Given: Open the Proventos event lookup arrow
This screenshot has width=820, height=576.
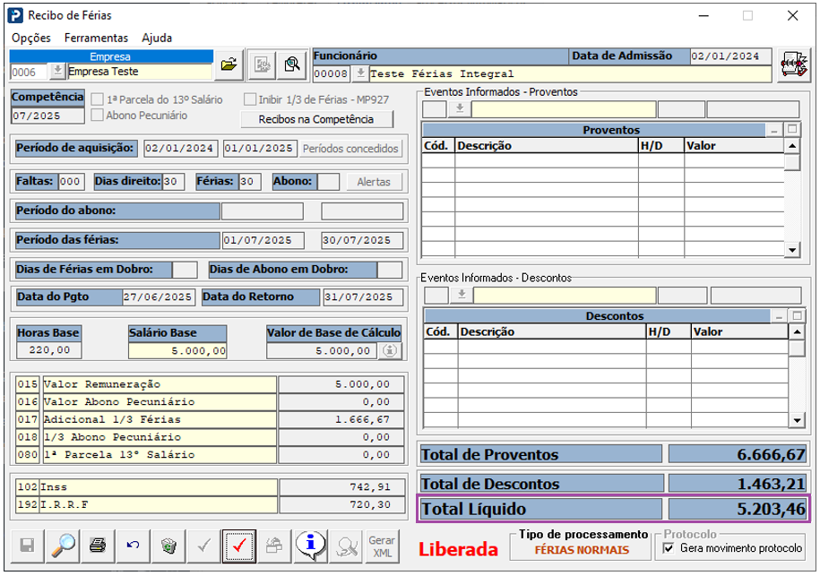Looking at the screenshot, I should (x=459, y=109).
